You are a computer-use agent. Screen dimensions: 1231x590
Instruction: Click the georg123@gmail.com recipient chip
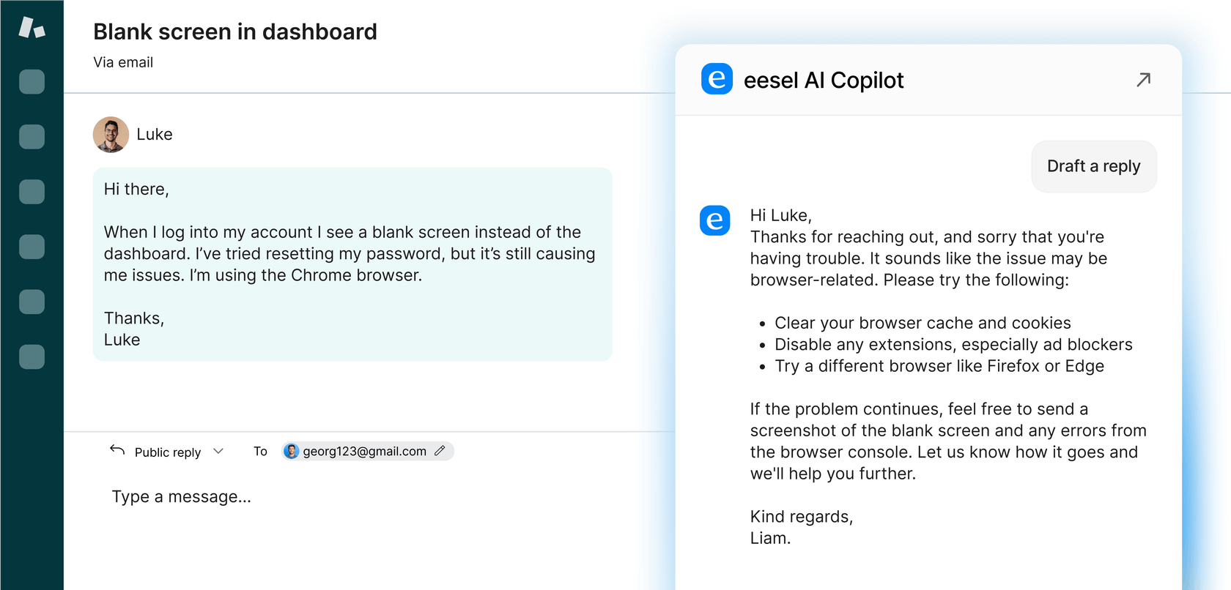[364, 451]
